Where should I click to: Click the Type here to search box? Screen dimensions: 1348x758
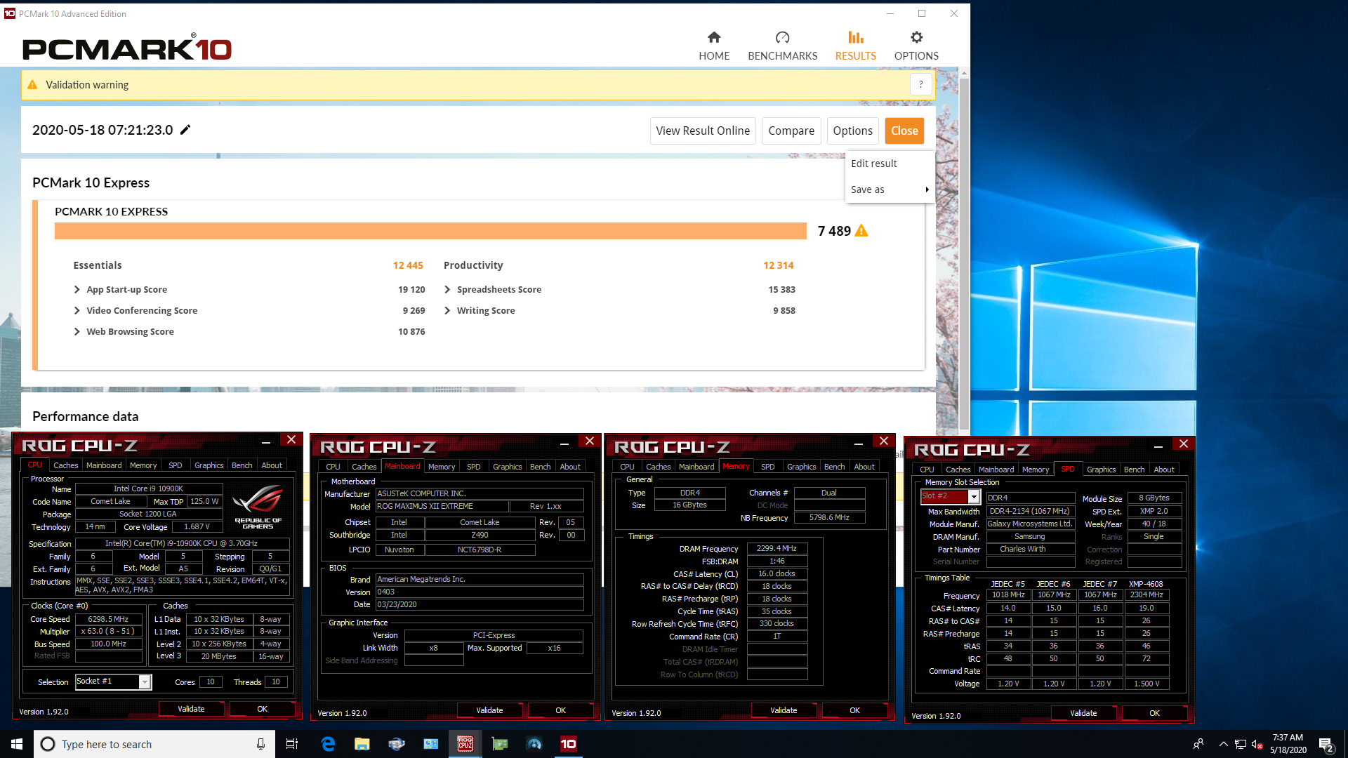[154, 744]
